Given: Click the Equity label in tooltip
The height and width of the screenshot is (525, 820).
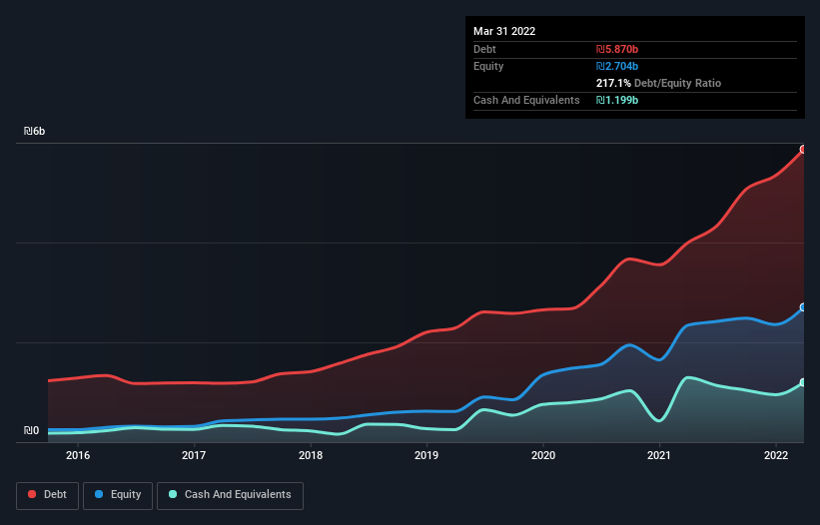Looking at the screenshot, I should pyautogui.click(x=488, y=66).
